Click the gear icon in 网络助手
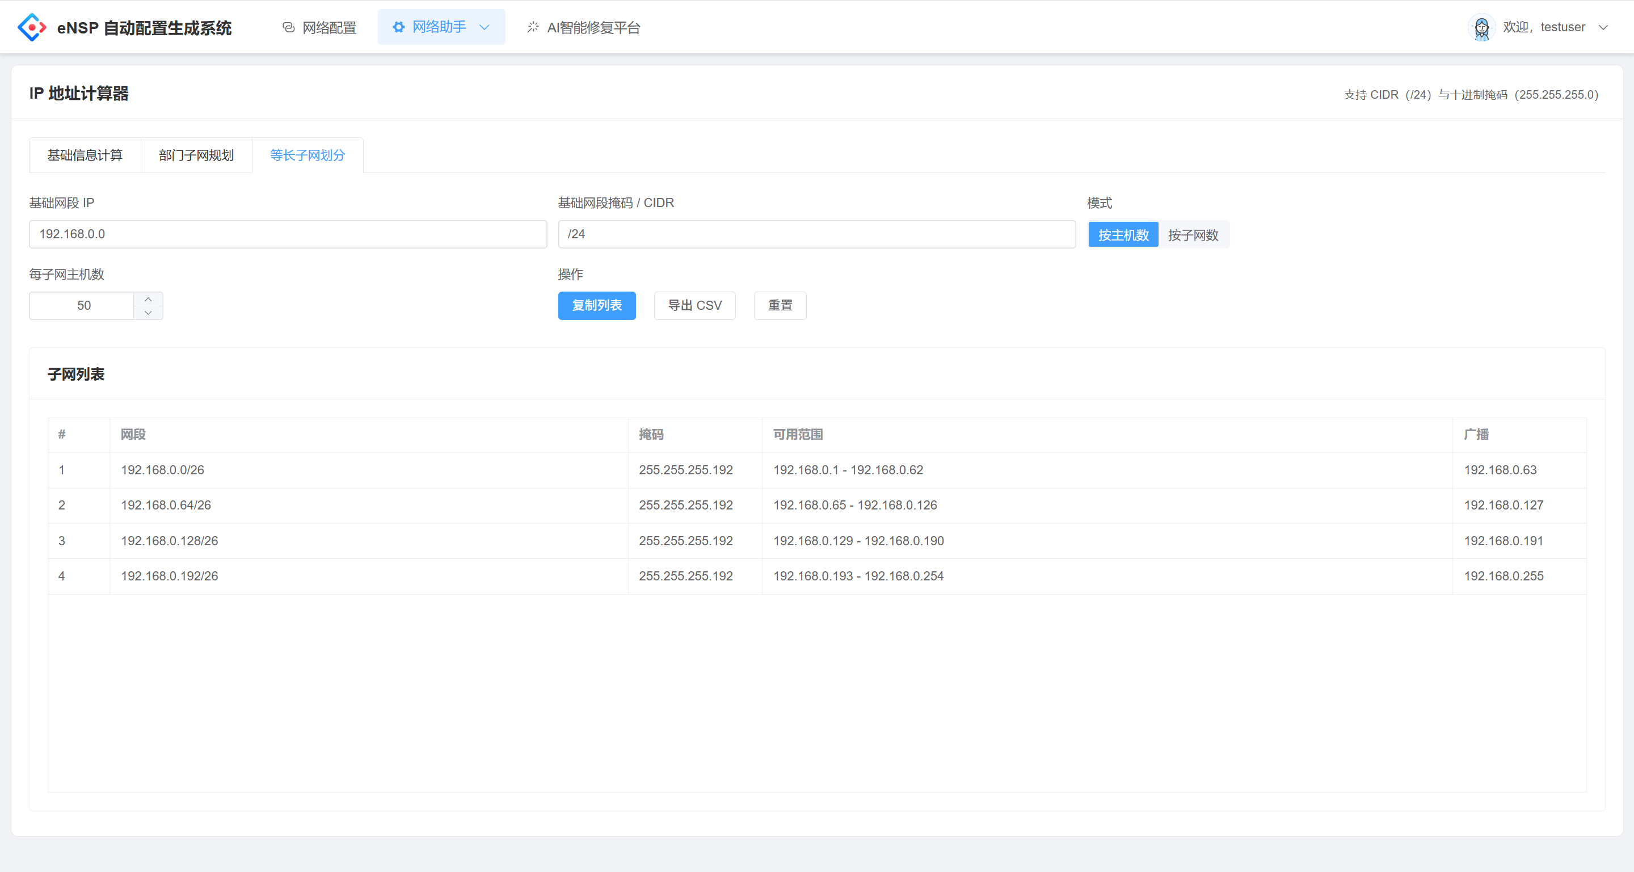The width and height of the screenshot is (1634, 872). [398, 27]
